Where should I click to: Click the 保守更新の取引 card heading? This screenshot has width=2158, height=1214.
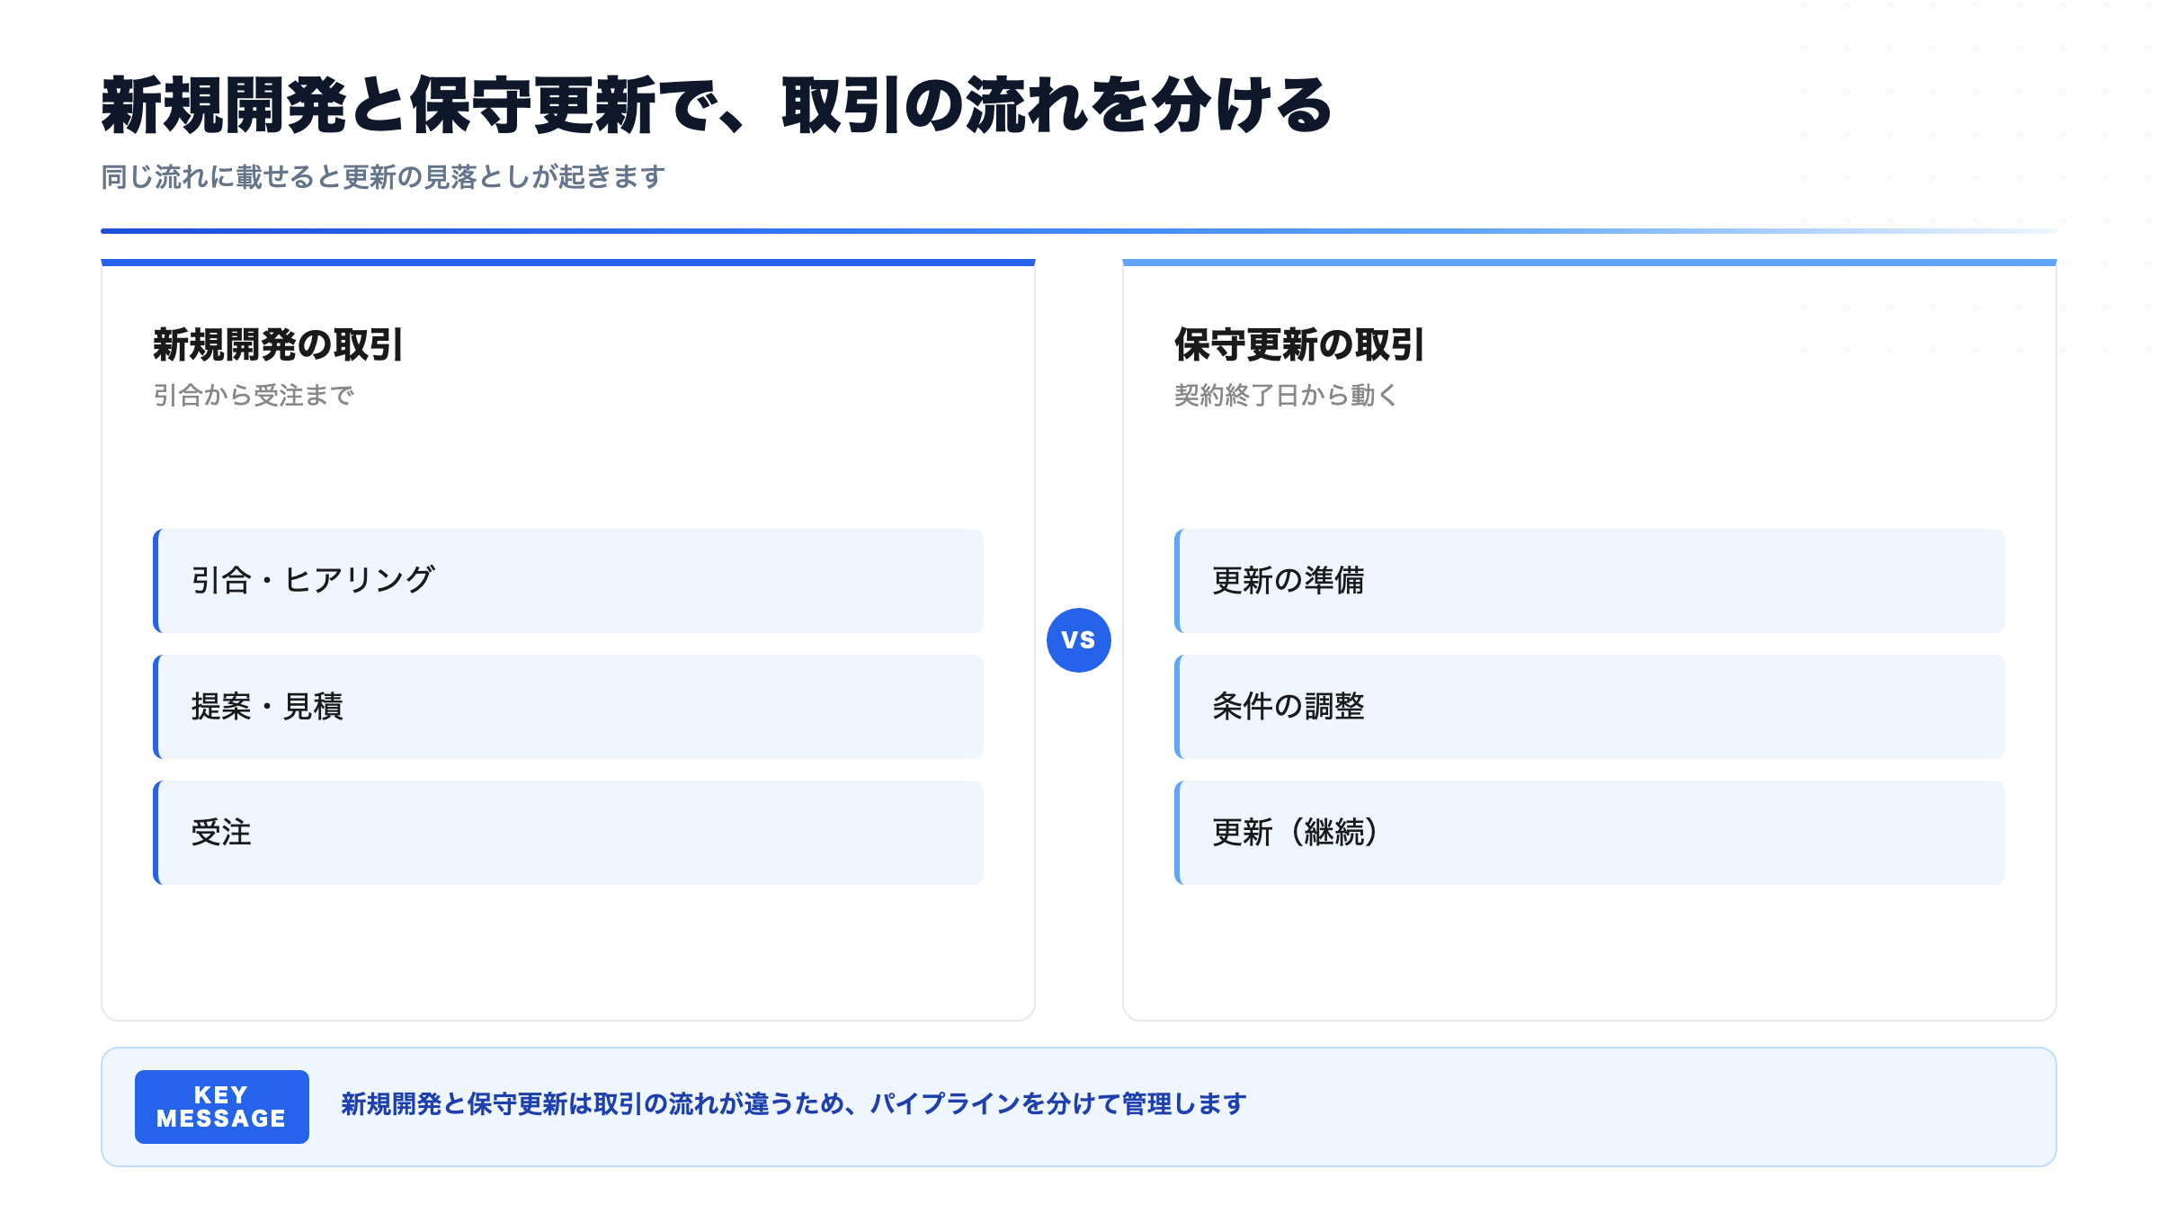coord(1299,344)
